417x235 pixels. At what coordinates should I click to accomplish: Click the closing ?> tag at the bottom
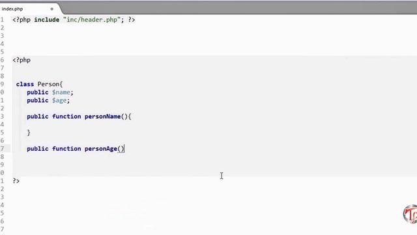click(x=16, y=181)
